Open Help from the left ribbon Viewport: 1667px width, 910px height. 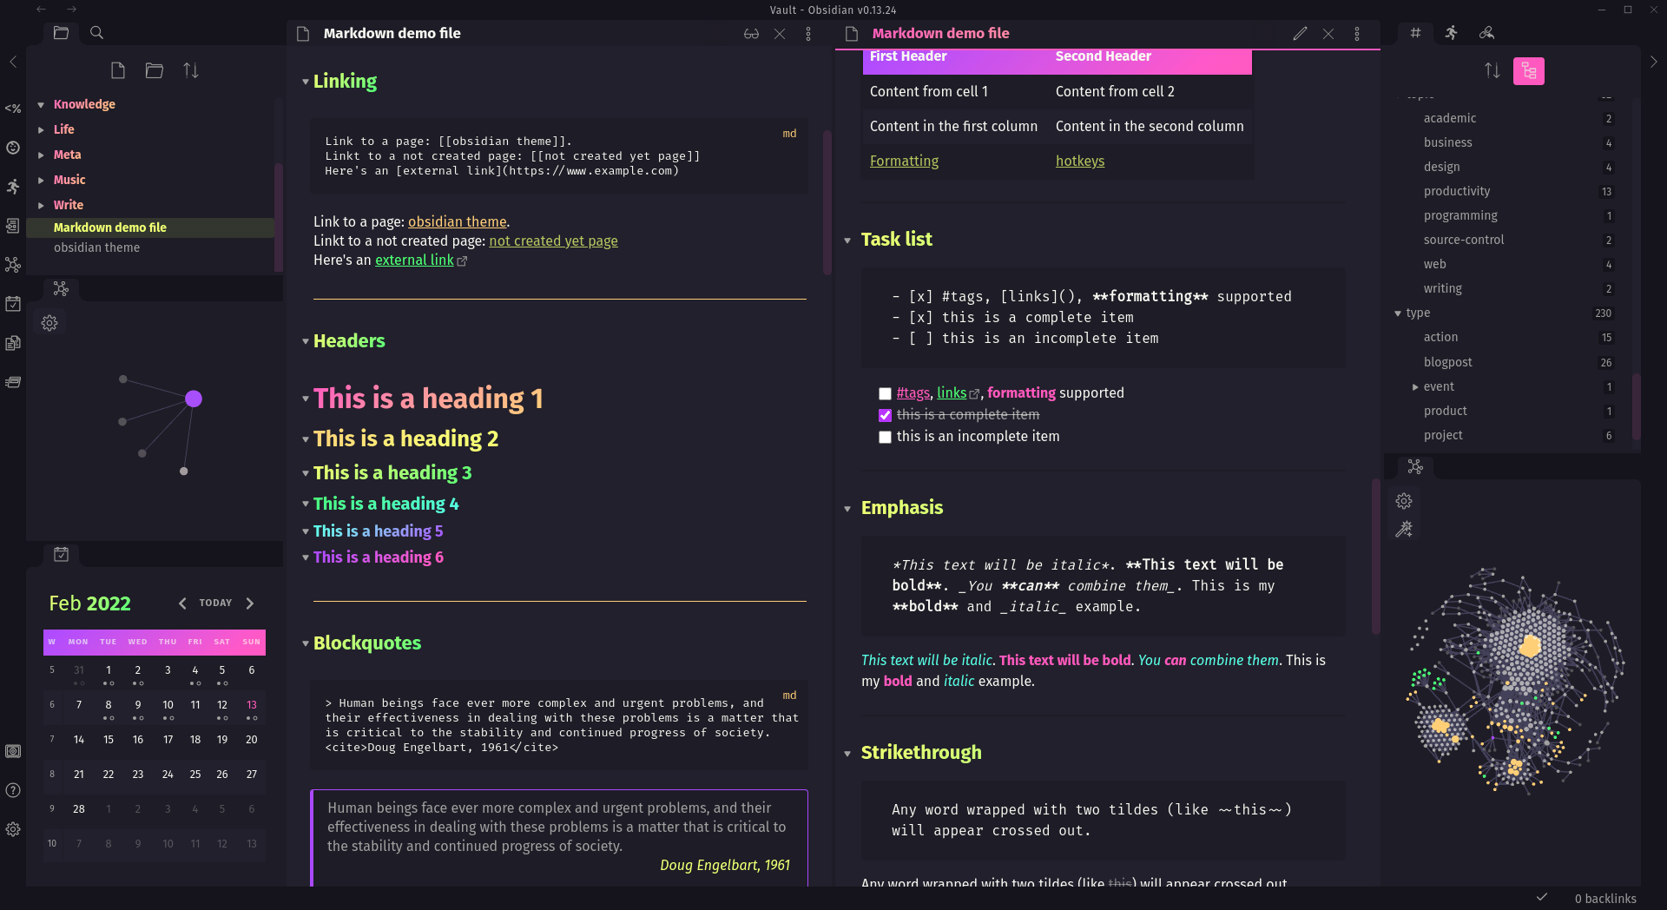tap(13, 790)
